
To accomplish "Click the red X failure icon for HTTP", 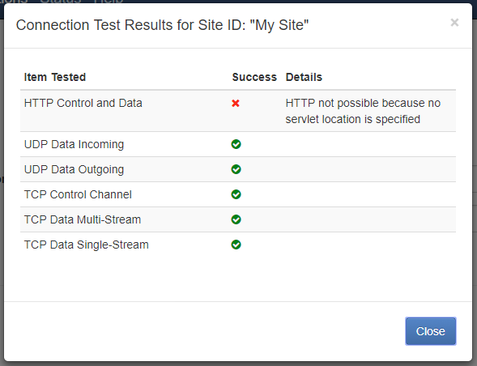I will pyautogui.click(x=236, y=104).
